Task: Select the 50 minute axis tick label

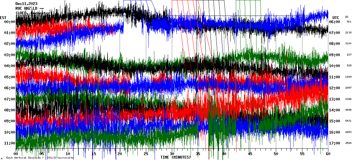Action: coord(276,154)
